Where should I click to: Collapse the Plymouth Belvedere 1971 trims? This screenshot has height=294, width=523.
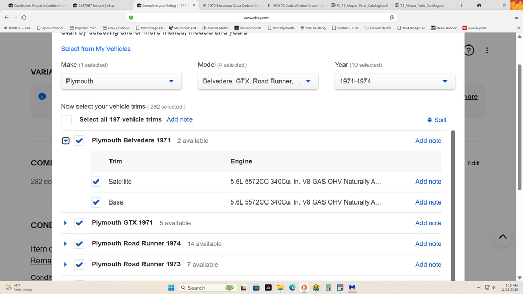pos(65,141)
